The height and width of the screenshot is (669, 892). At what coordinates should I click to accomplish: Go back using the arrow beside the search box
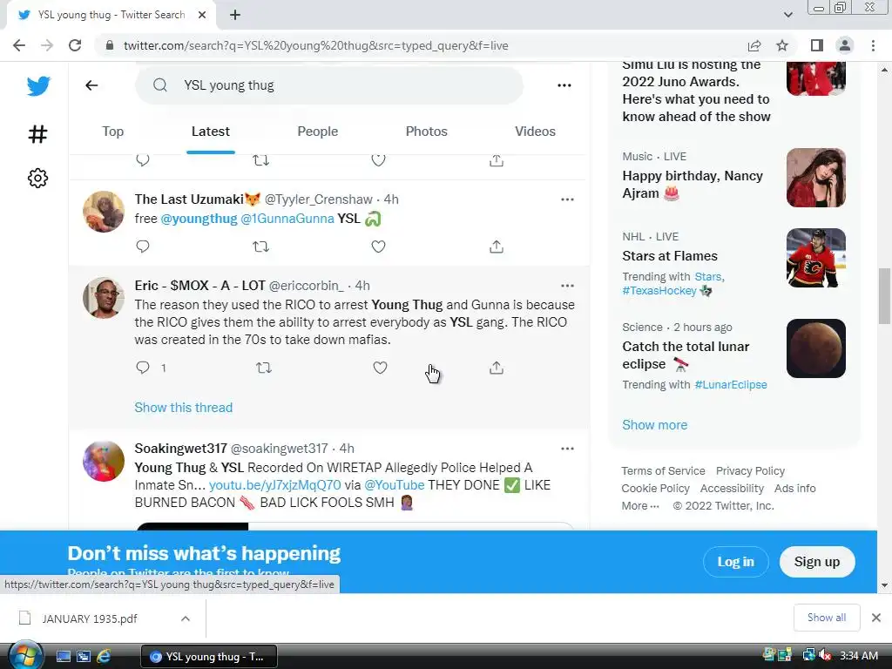pyautogui.click(x=91, y=85)
